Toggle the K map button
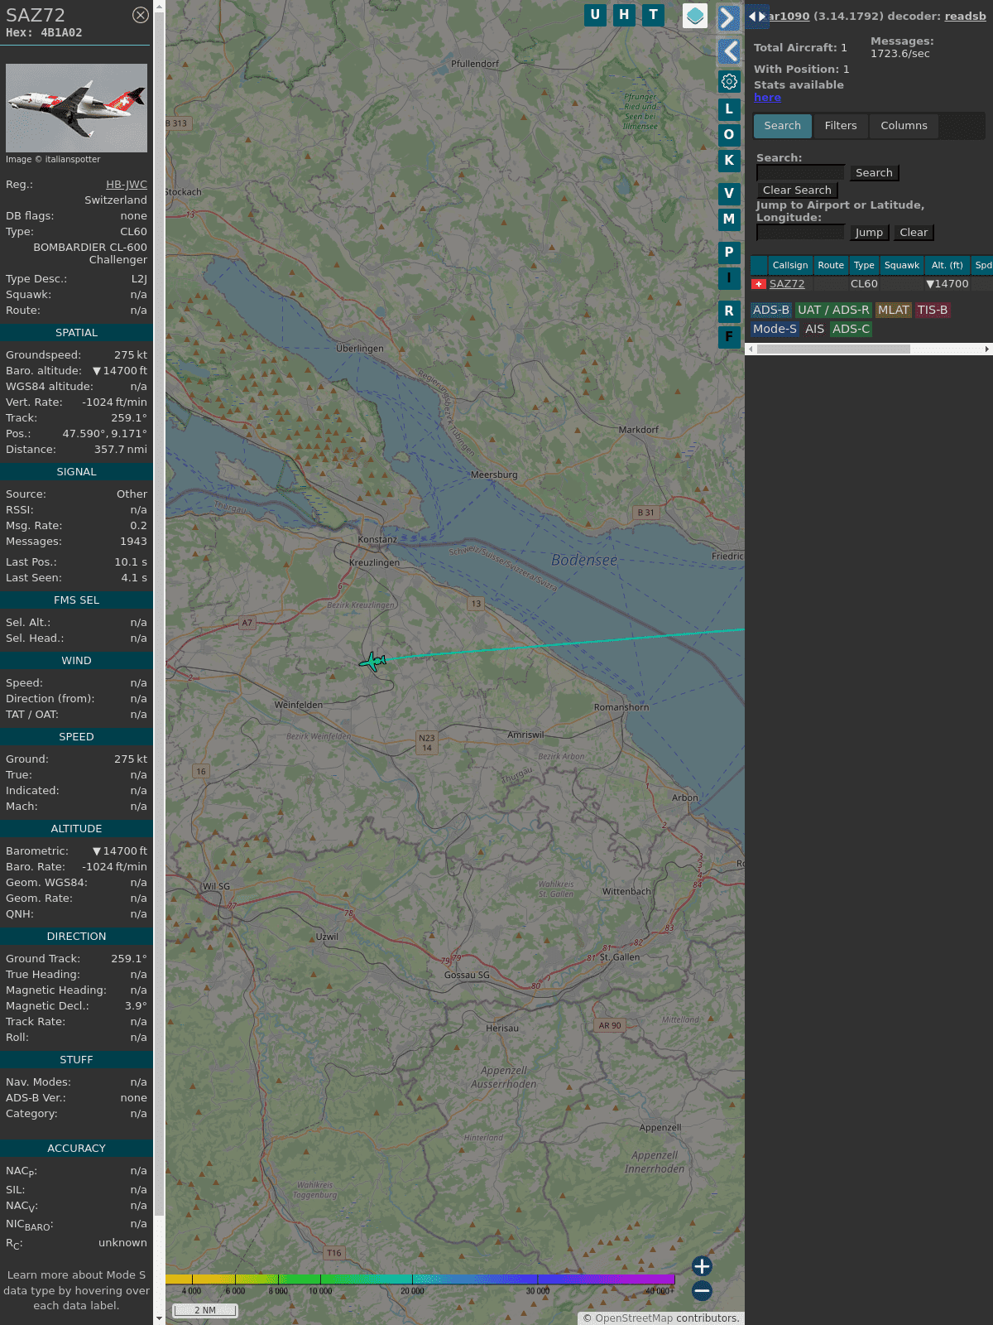This screenshot has height=1325, width=993. (x=729, y=161)
